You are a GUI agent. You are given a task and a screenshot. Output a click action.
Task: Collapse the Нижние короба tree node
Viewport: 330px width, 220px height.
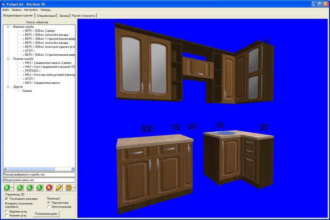(x=8, y=59)
